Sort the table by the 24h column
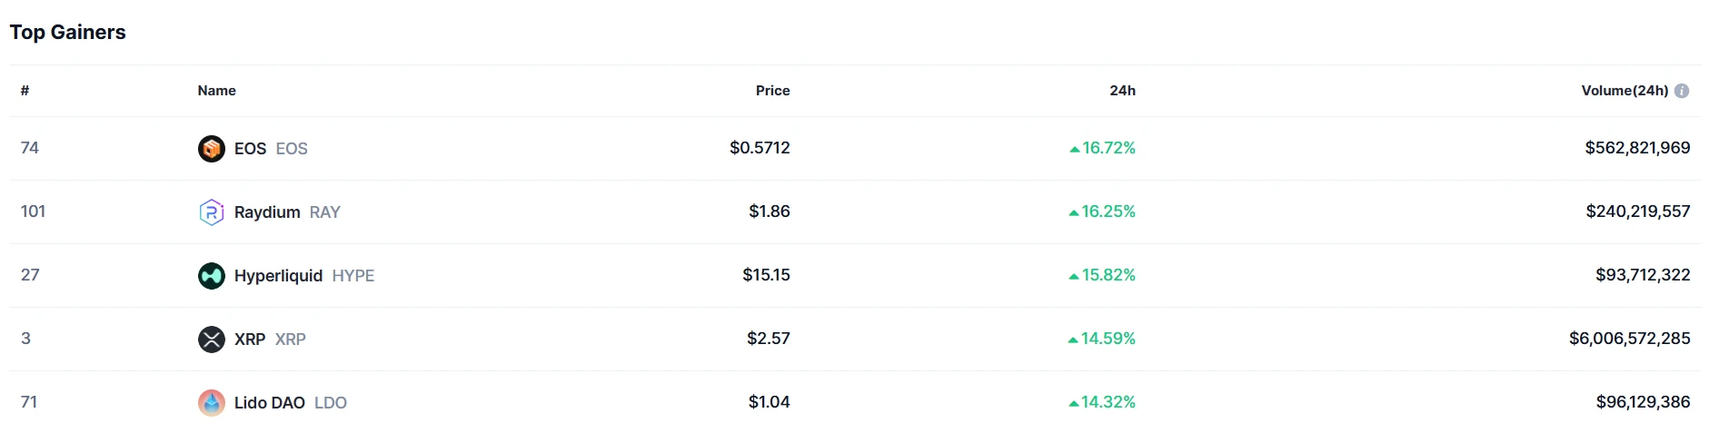The image size is (1719, 433). point(1122,91)
